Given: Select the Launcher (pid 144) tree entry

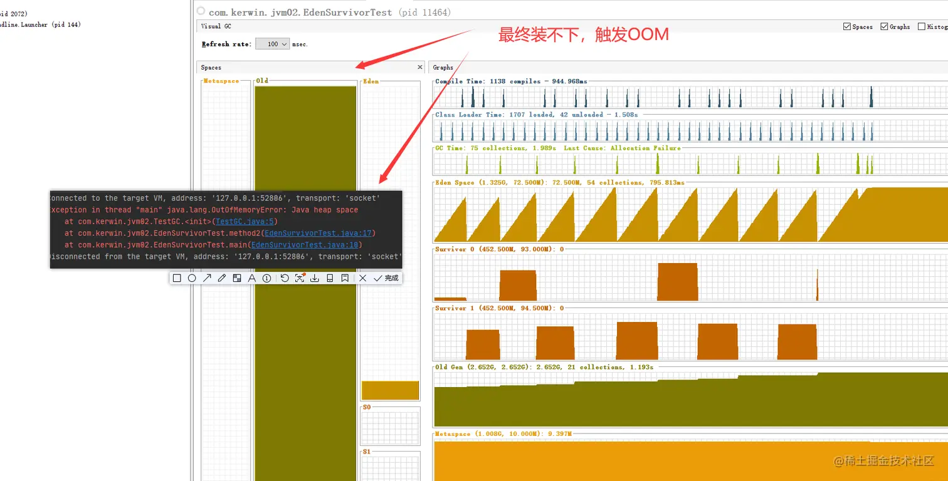Looking at the screenshot, I should (40, 24).
